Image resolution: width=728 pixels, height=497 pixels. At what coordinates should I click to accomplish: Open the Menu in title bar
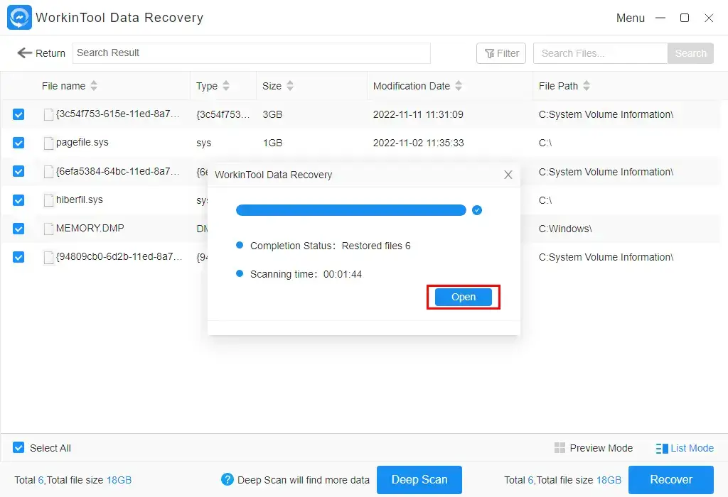tap(630, 18)
